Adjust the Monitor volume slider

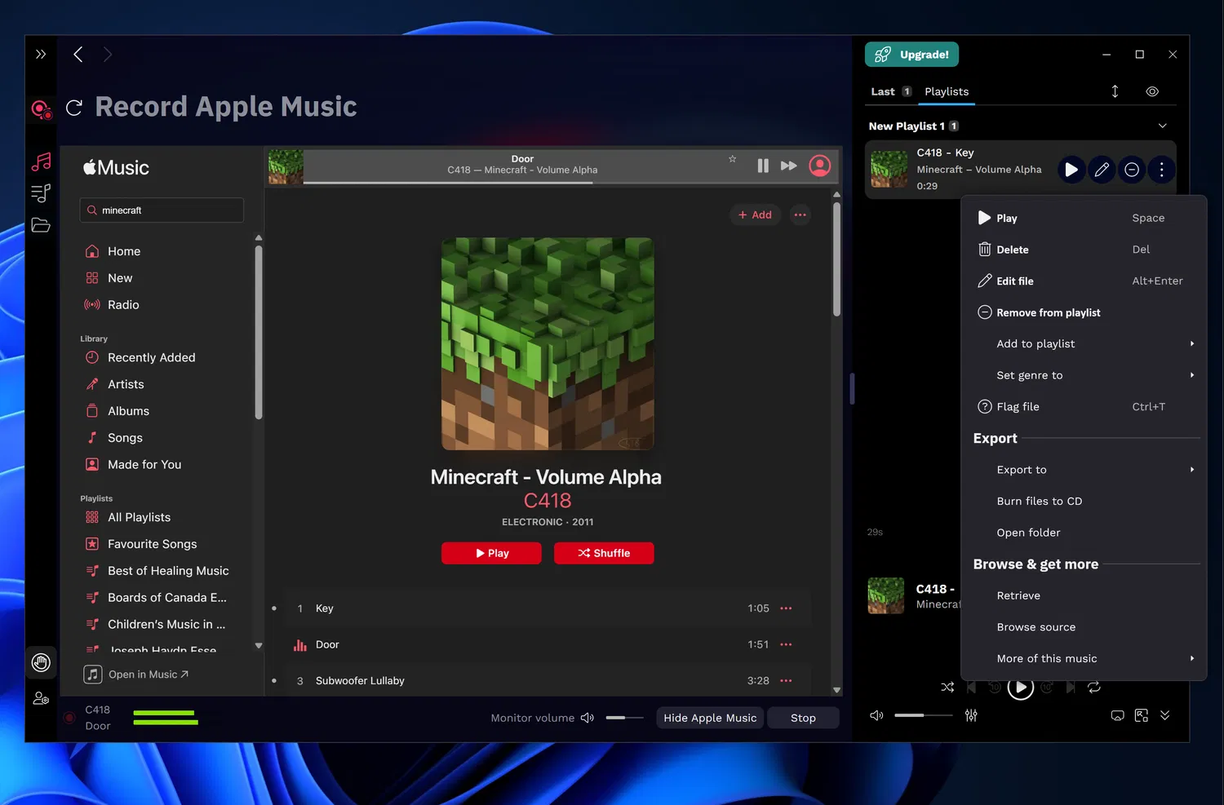[x=624, y=718]
